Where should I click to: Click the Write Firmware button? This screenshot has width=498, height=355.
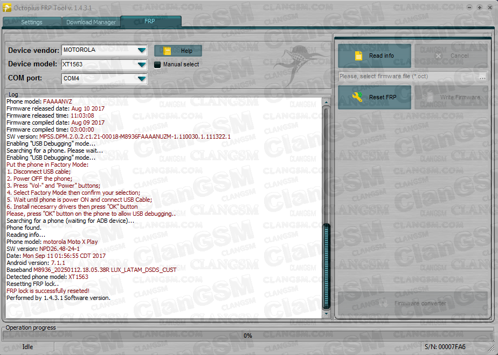pos(451,97)
